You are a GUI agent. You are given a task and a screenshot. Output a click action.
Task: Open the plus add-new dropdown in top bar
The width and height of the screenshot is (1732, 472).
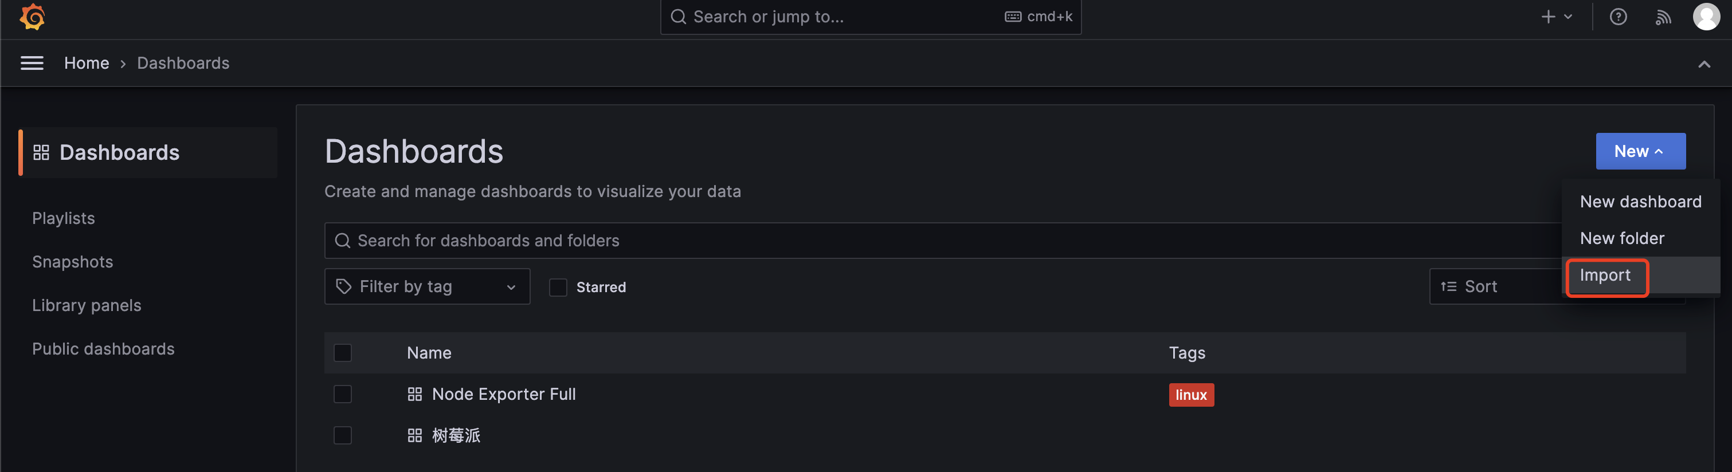coord(1556,17)
